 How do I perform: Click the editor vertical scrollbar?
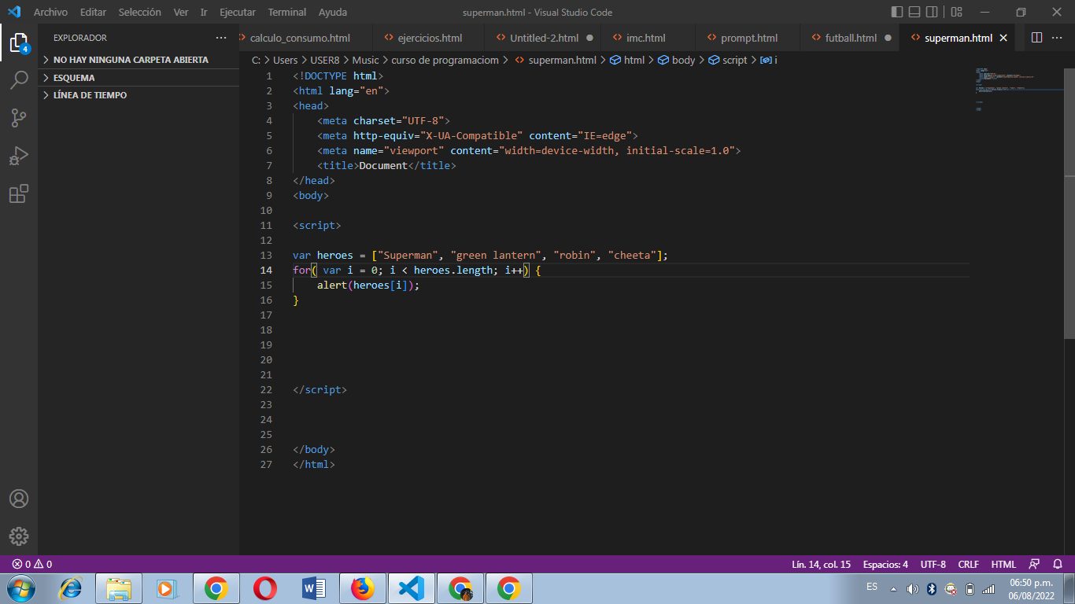click(1069, 203)
